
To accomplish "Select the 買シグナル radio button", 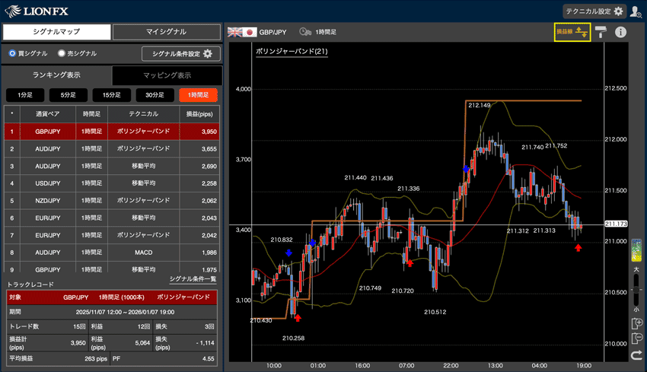I will pos(13,53).
